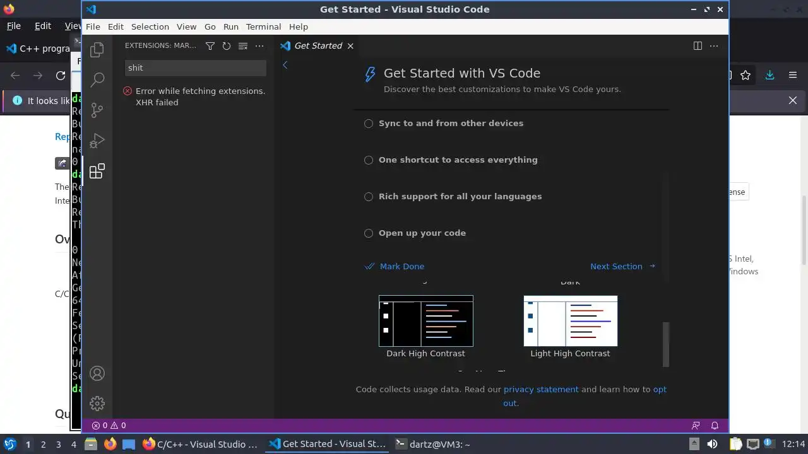Open the Help menu
This screenshot has height=454, width=808.
coord(299,26)
